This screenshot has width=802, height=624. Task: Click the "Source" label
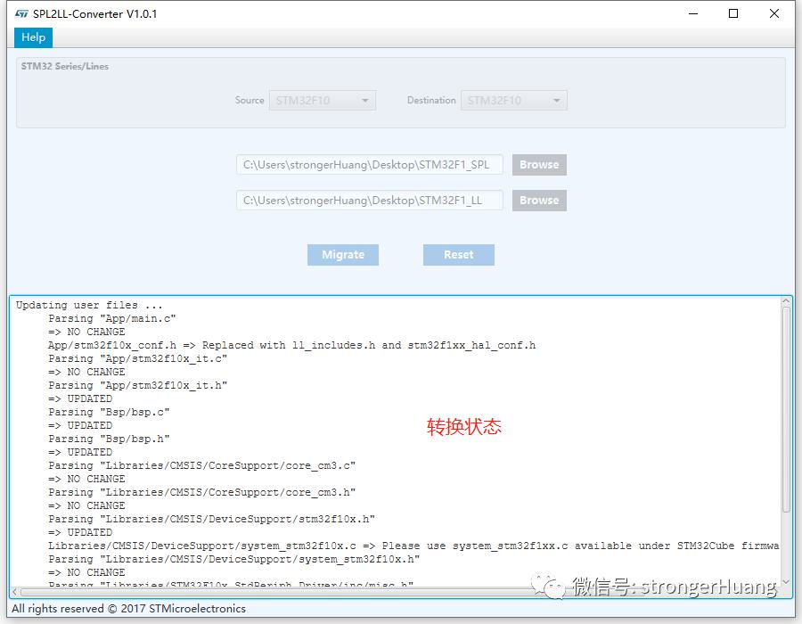click(250, 100)
